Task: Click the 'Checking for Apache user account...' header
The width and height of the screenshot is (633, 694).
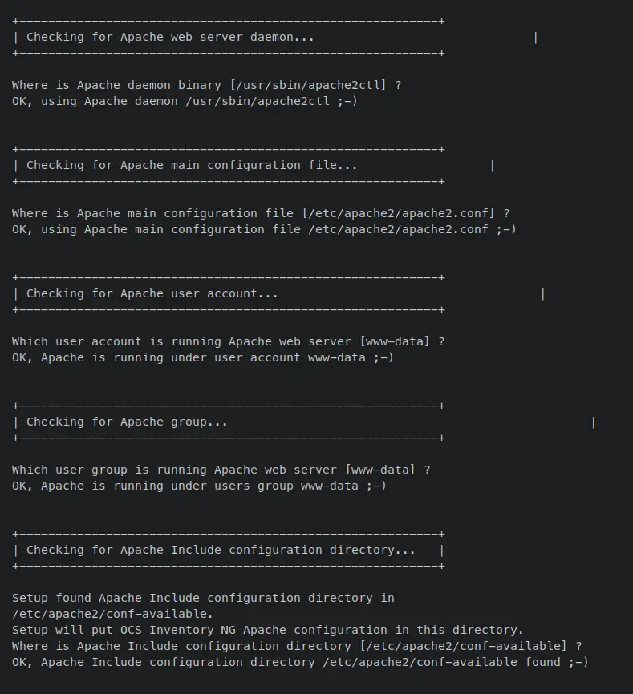Action: click(152, 294)
